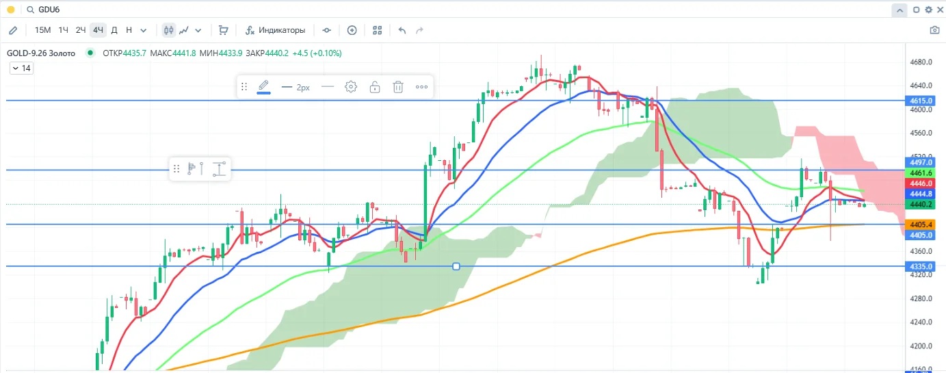The width and height of the screenshot is (946, 373).
Task: Select the candlestick chart type
Action: point(169,30)
